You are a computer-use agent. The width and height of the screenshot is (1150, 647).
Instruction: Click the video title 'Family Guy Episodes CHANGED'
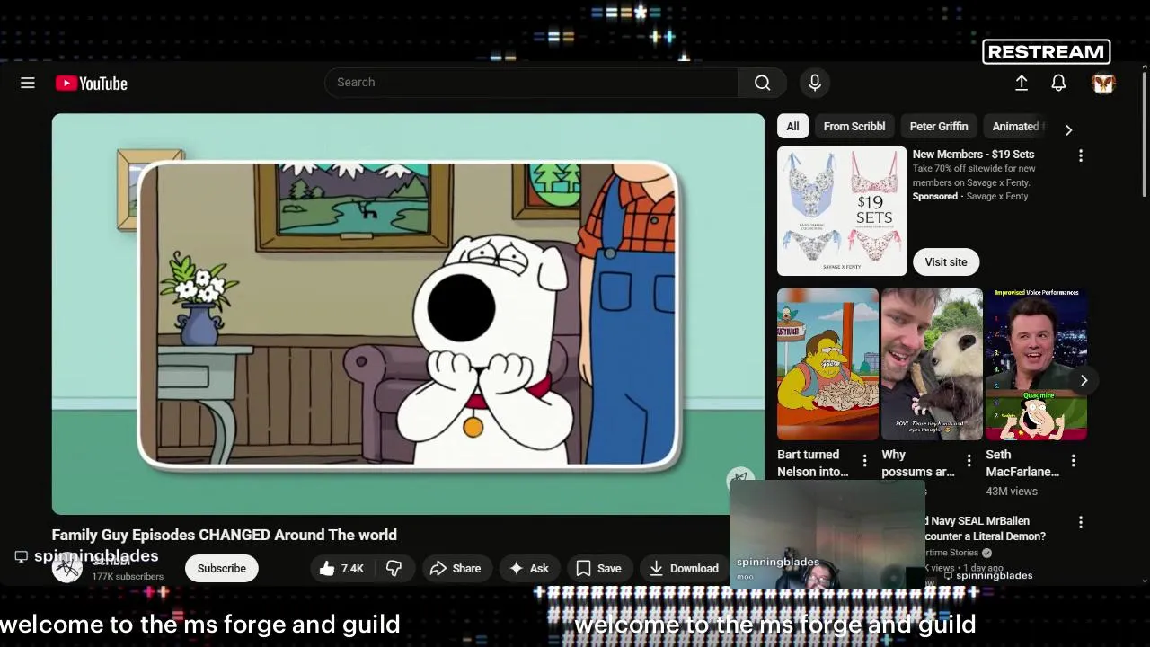click(225, 536)
